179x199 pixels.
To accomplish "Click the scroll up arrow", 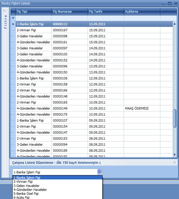I will click(x=175, y=24).
